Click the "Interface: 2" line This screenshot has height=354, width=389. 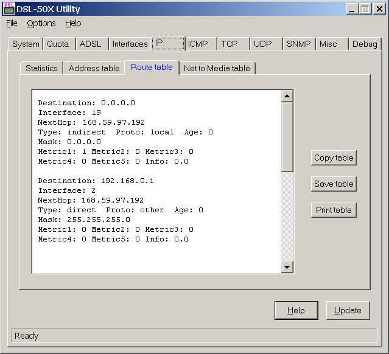pos(67,190)
